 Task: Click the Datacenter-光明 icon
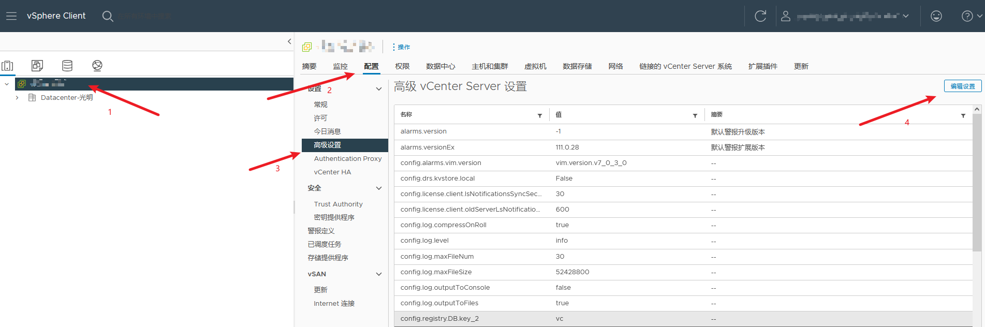32,97
